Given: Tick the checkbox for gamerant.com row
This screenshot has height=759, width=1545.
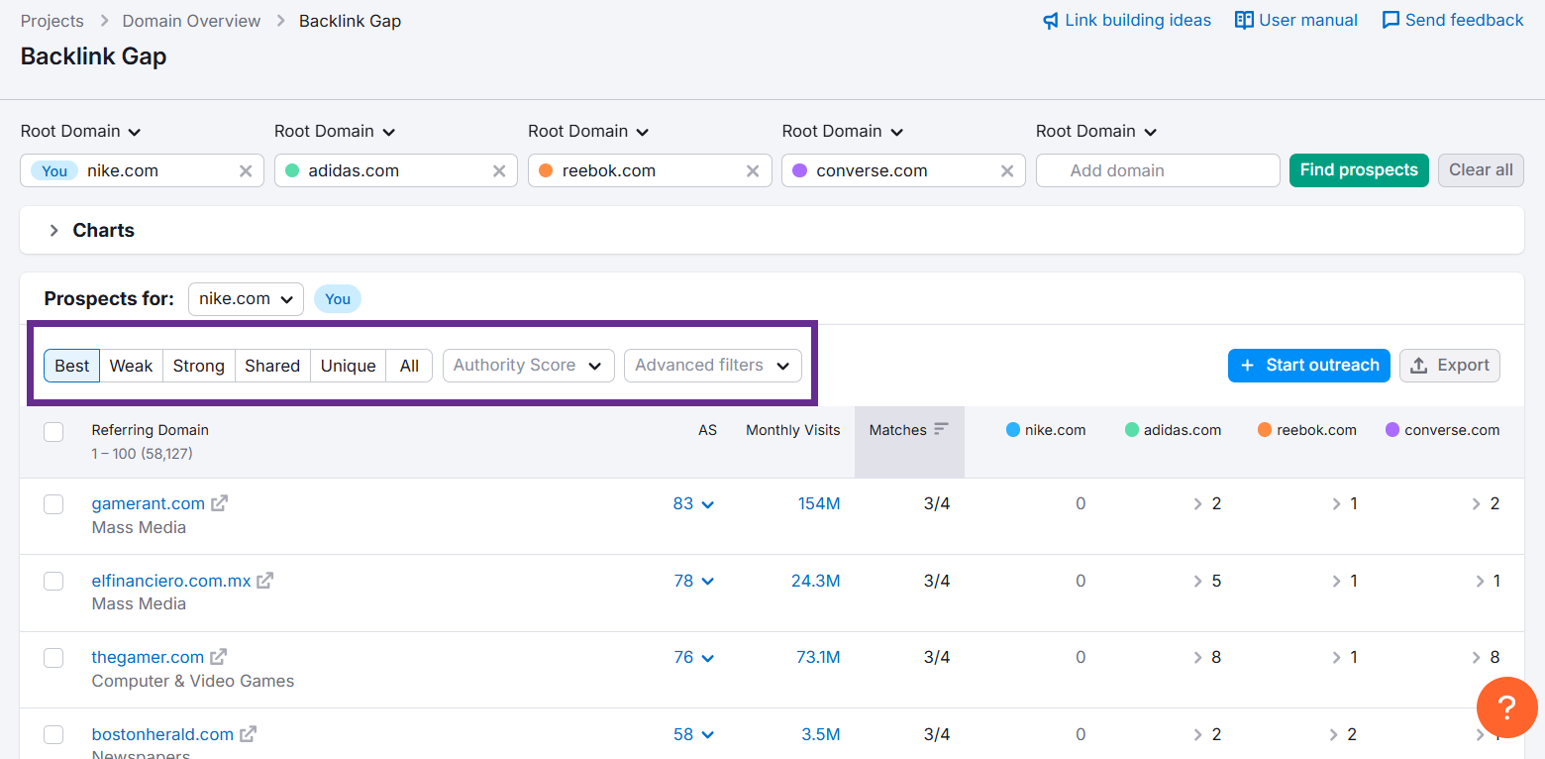Looking at the screenshot, I should (53, 504).
